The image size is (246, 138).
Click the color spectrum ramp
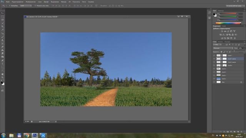point(228,23)
